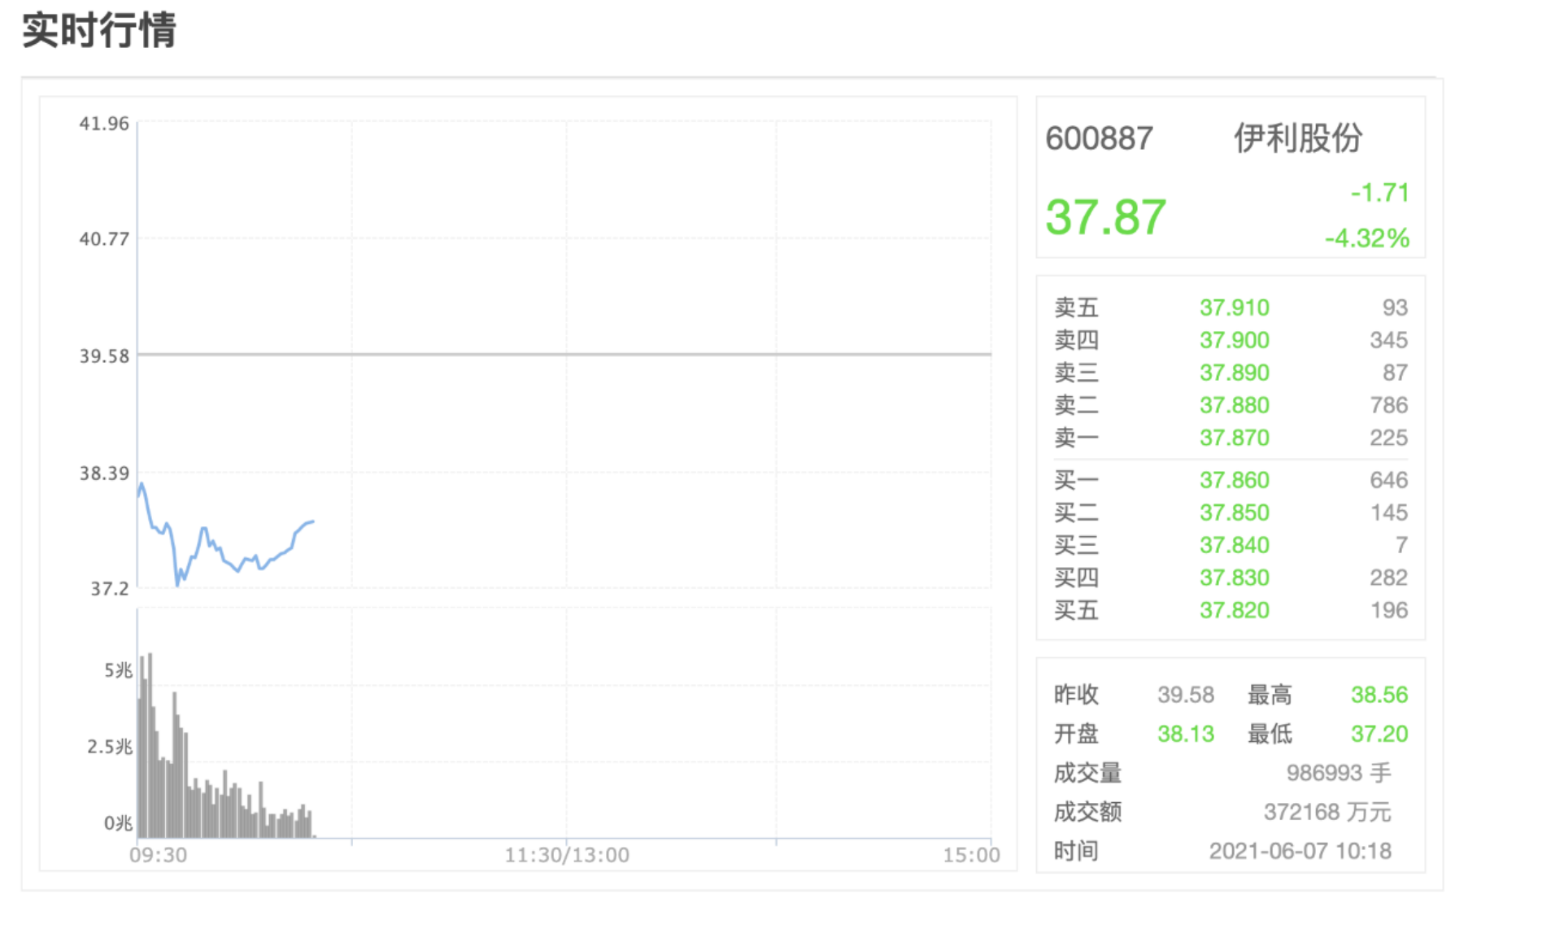Click current price 37.87

tap(1105, 217)
